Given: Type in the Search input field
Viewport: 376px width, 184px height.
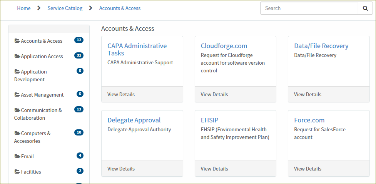Looking at the screenshot, I should point(309,8).
